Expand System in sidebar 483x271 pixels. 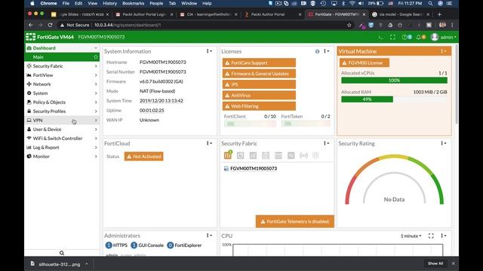62,93
